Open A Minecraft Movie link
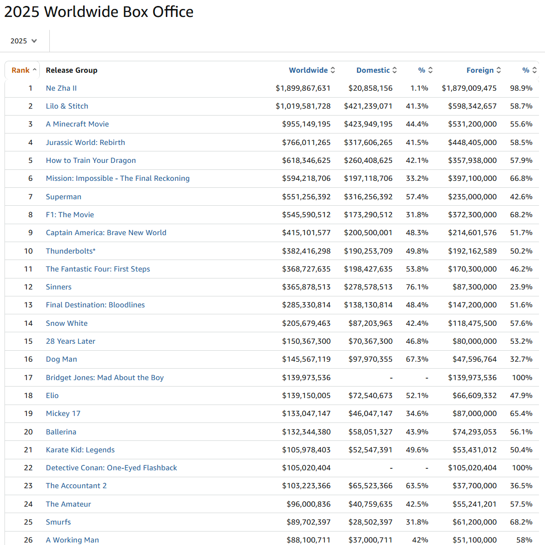The width and height of the screenshot is (545, 545). [77, 124]
